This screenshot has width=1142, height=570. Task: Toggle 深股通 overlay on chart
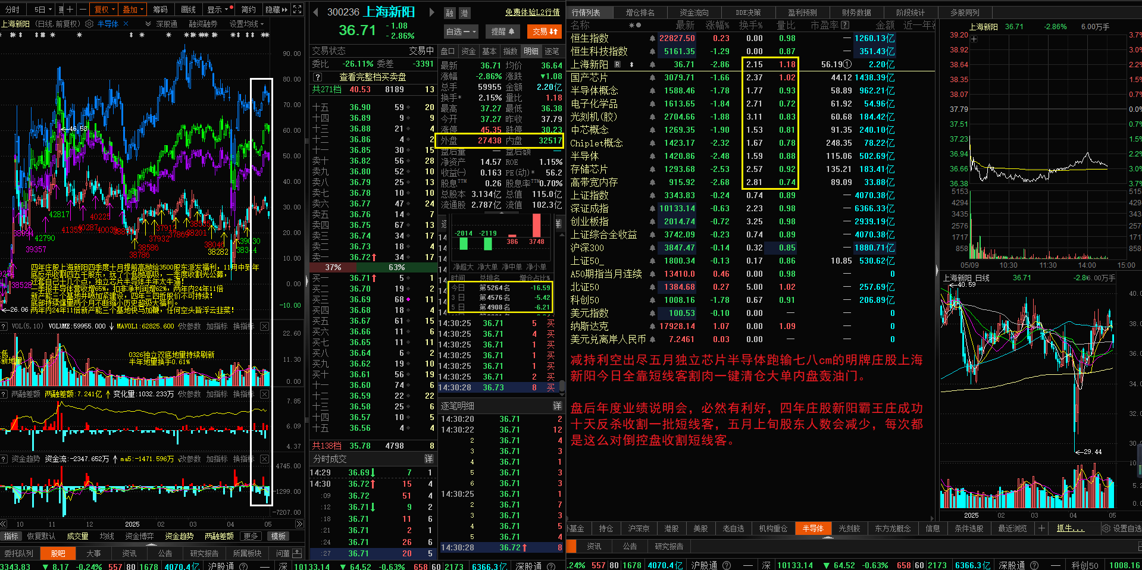click(167, 24)
